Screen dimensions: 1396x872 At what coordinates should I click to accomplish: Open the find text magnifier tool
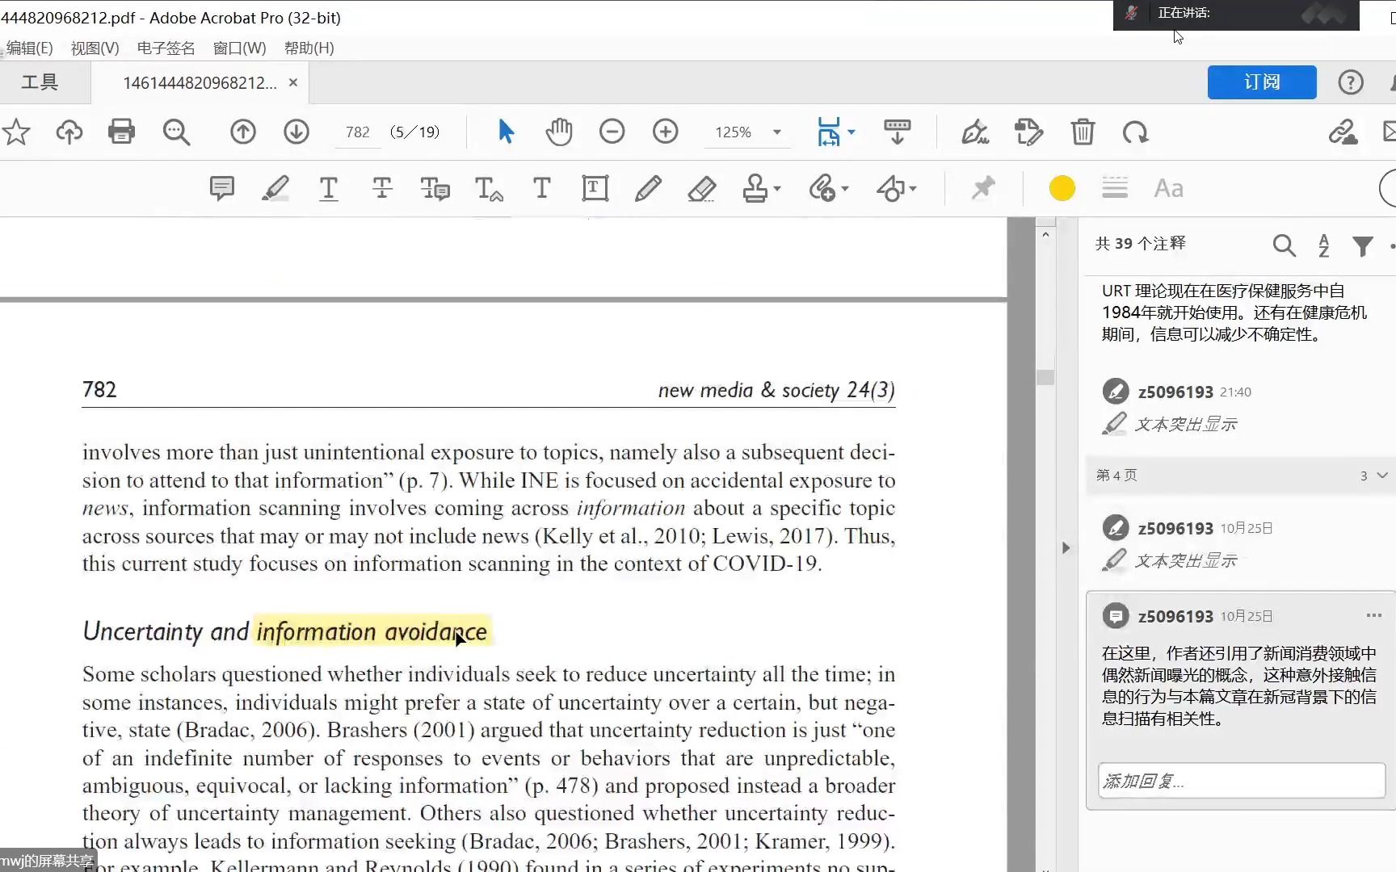click(x=176, y=132)
